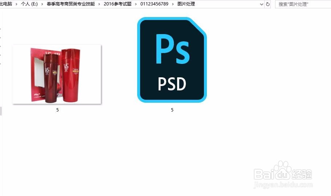The width and height of the screenshot is (331, 196).
Task: Select the shampoo bottles image thumbnail
Action: 57,74
